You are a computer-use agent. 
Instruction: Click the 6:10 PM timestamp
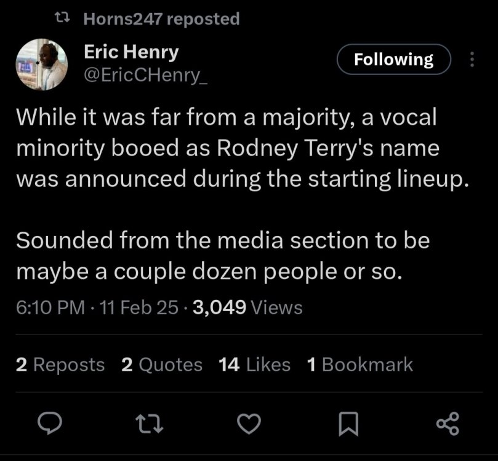(47, 307)
